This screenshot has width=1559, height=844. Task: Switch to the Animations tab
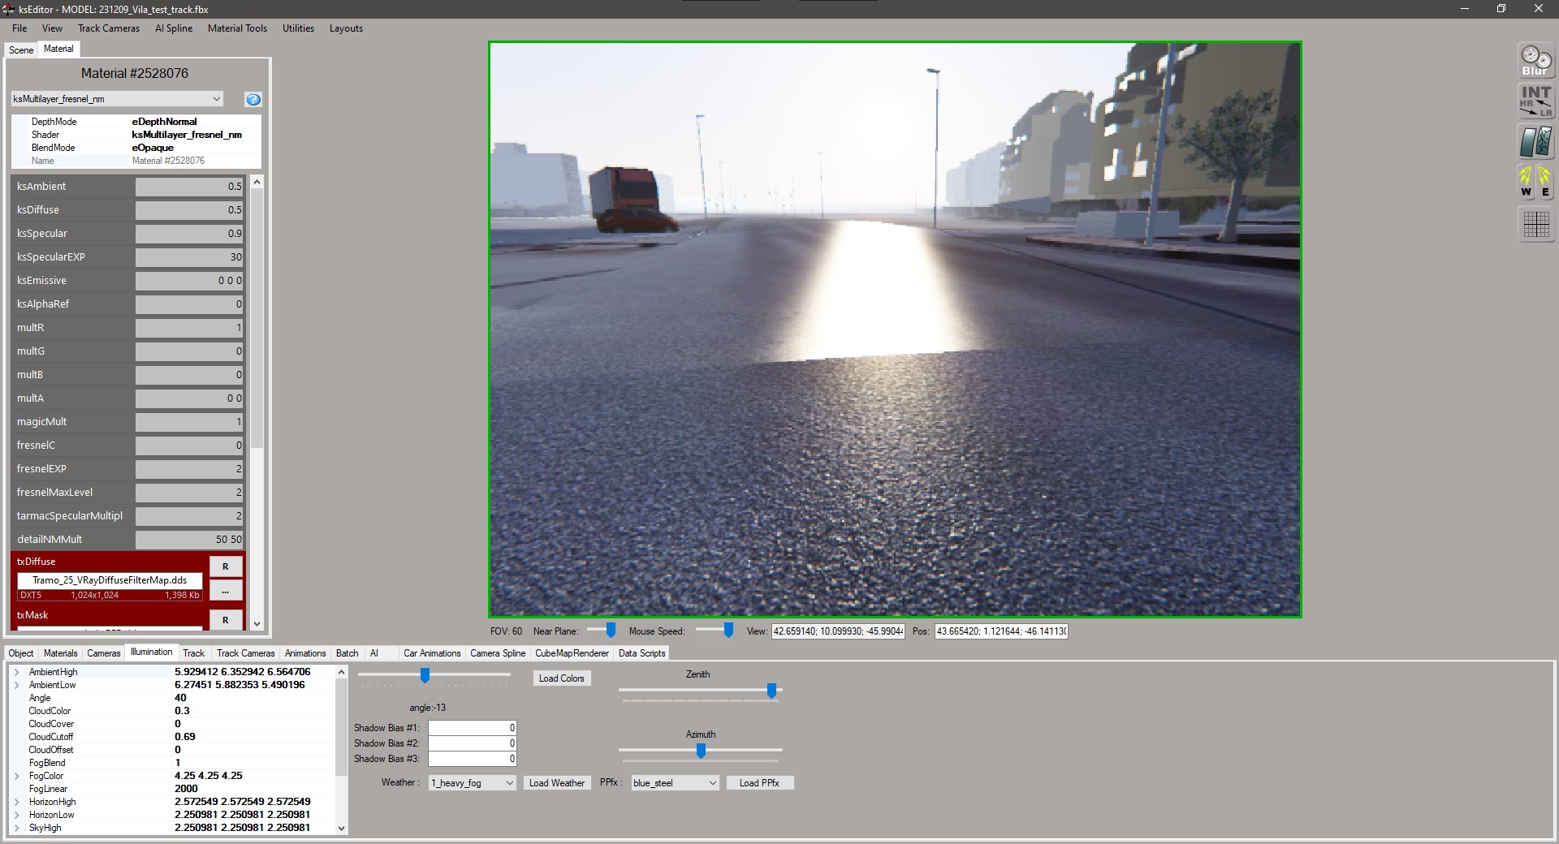[305, 653]
